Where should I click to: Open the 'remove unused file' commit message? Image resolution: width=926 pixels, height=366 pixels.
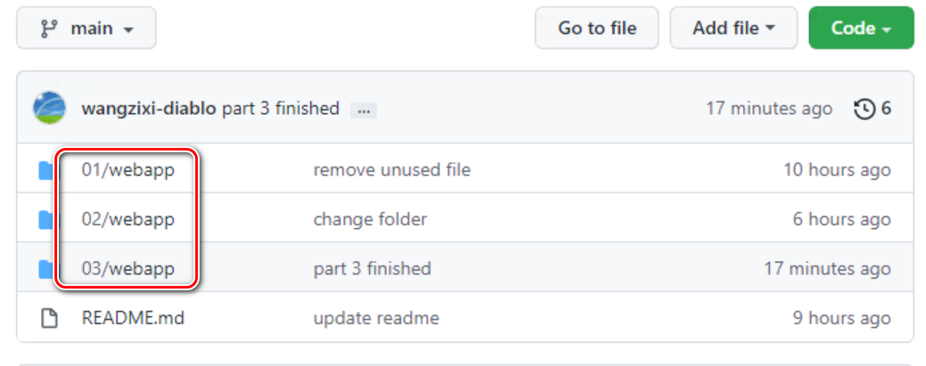click(x=391, y=170)
